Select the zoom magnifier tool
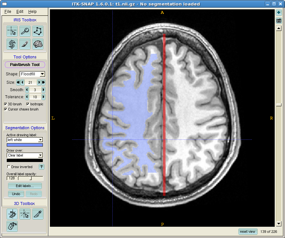This screenshot has width=285, height=238. coord(25,32)
